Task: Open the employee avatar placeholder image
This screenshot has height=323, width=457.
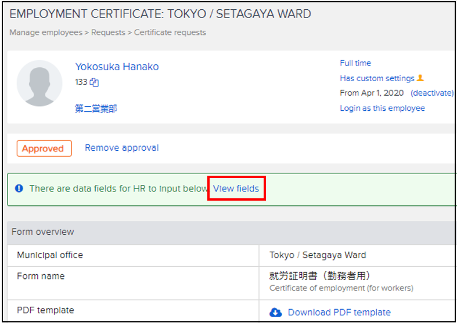Action: point(39,84)
